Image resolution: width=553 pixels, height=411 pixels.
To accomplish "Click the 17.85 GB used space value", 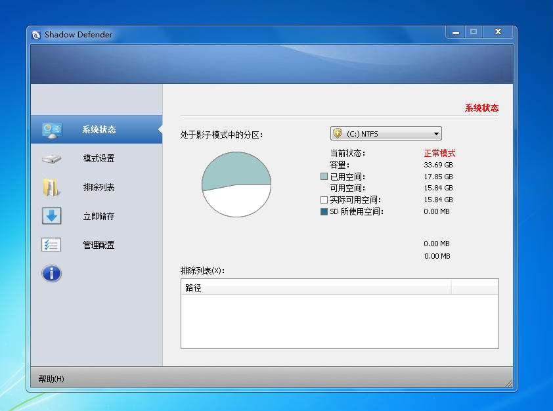I will (438, 176).
